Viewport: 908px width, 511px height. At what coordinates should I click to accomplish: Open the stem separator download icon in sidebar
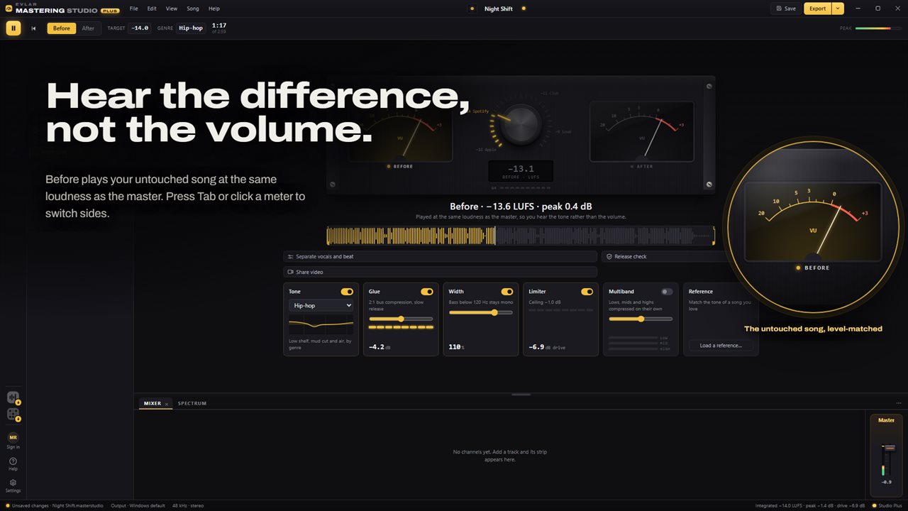tap(13, 397)
